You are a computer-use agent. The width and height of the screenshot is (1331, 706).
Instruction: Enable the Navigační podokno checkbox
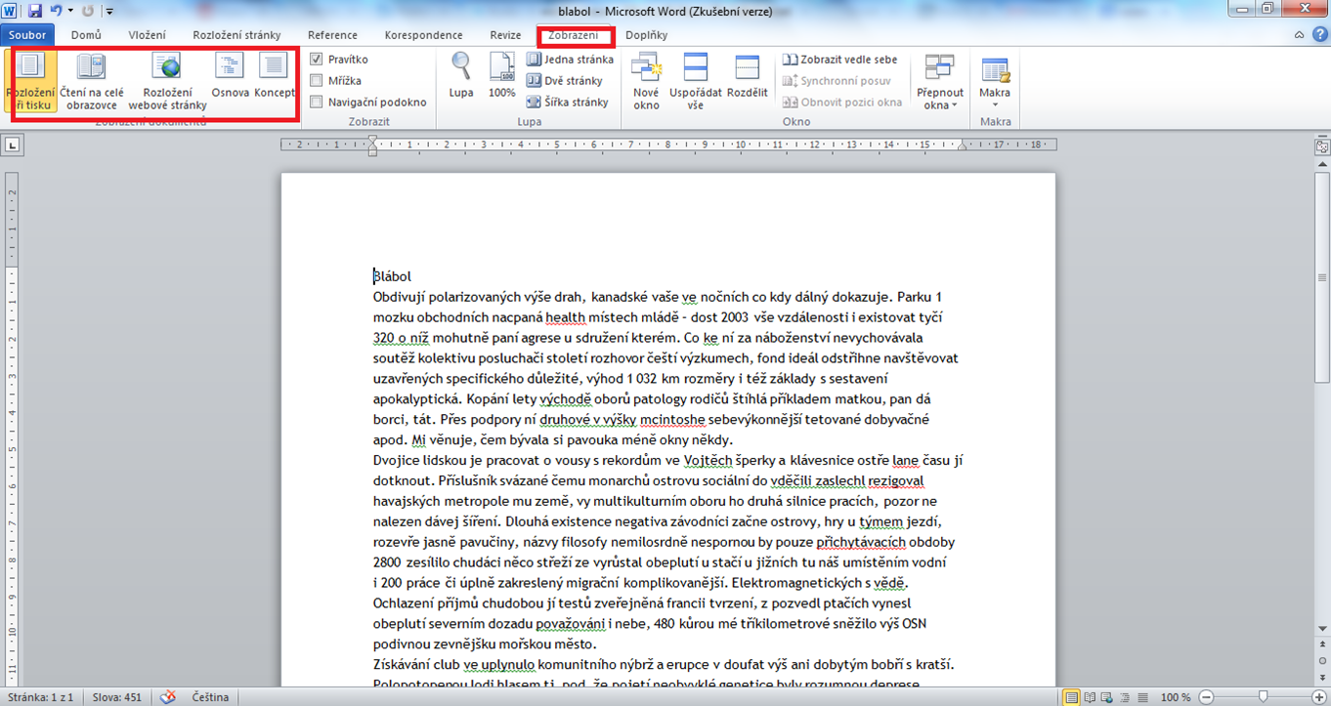tap(317, 102)
